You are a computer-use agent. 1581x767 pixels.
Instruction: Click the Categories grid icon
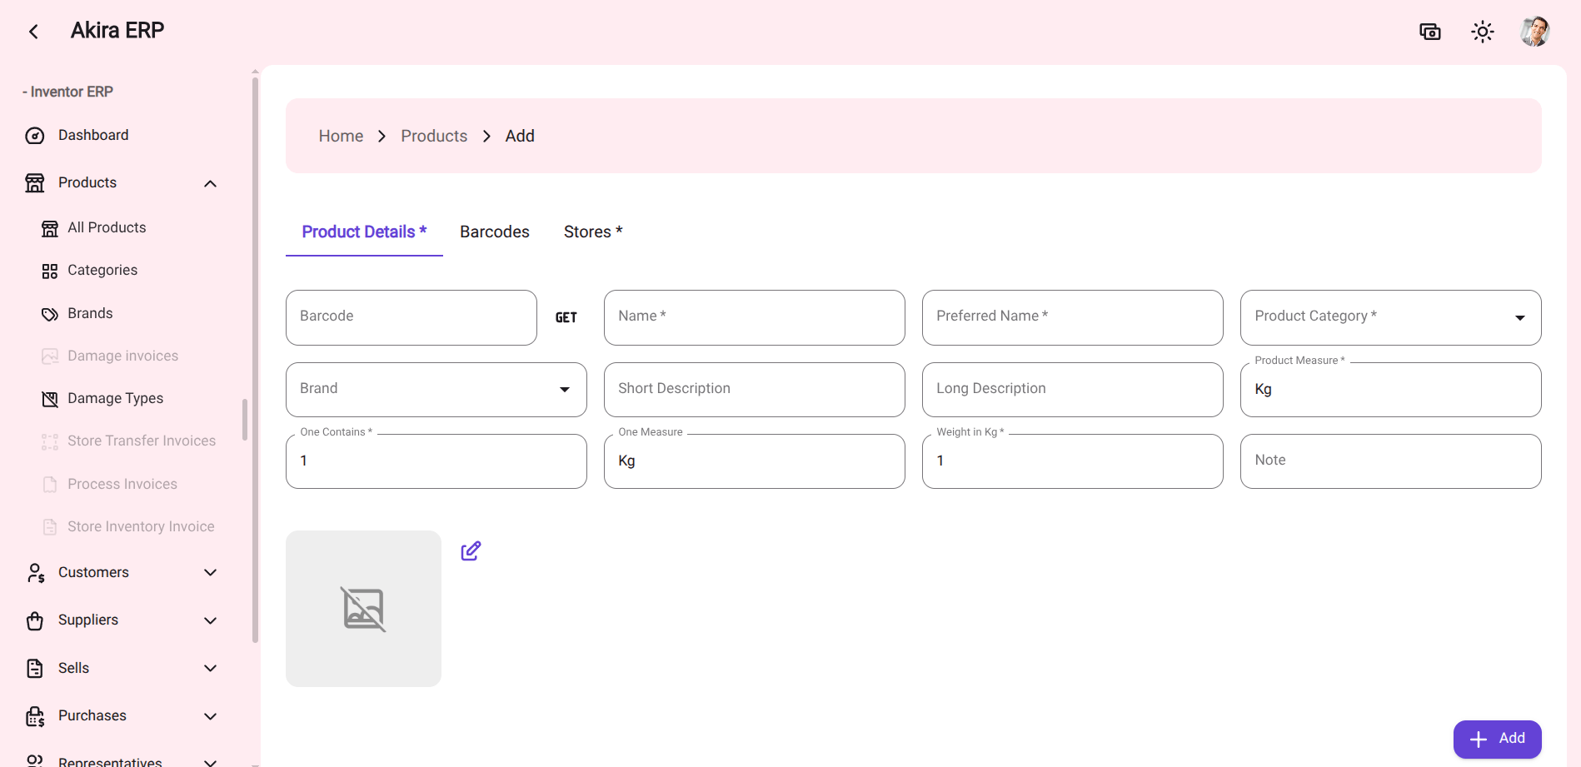[x=50, y=271]
